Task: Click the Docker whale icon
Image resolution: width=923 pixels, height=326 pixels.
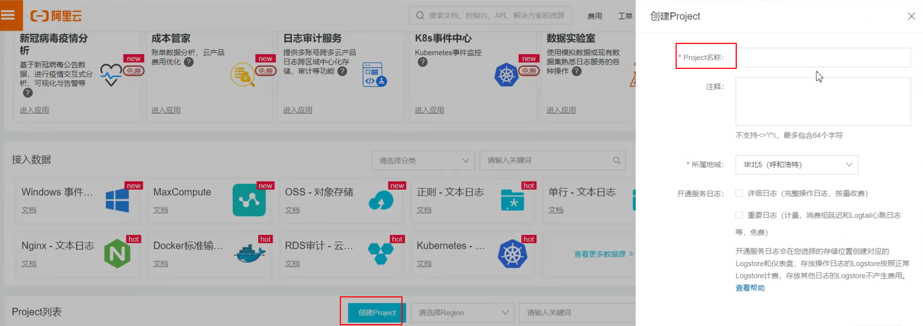Action: click(249, 254)
